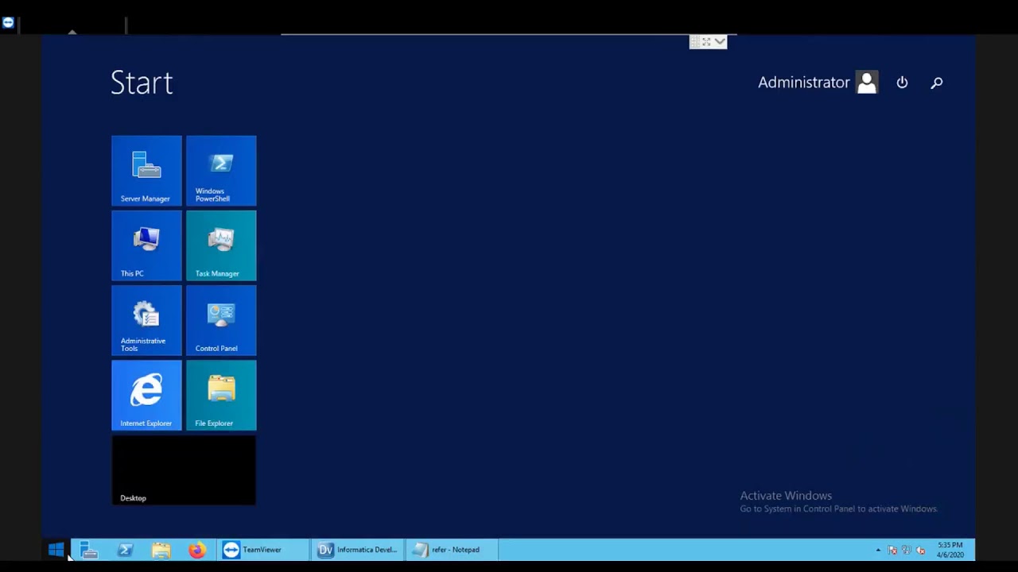1018x572 pixels.
Task: Open the Administrative Tools tile
Action: (146, 320)
